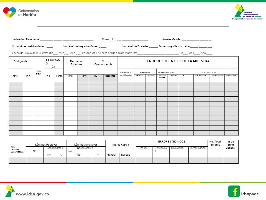Screen dimensions: 266x200
Task: Click the Informe Mes de blank line
Action: (x=197, y=41)
